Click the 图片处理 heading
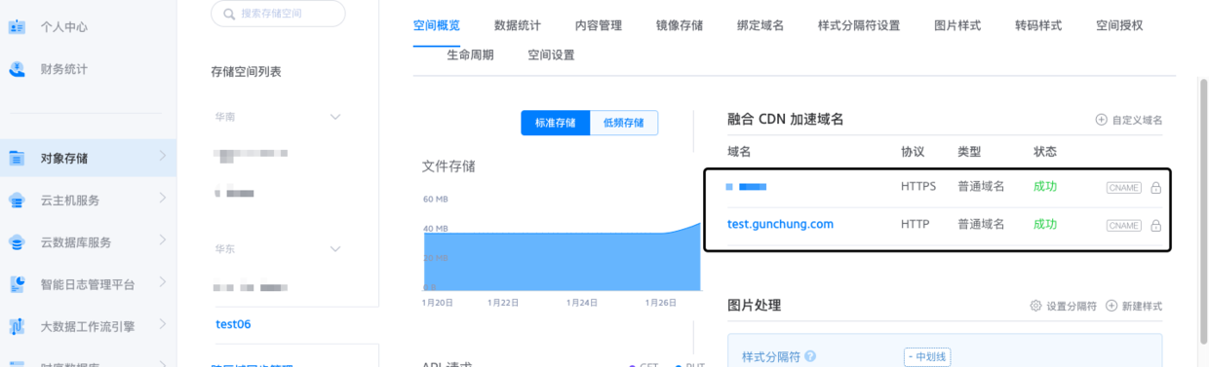 point(755,305)
